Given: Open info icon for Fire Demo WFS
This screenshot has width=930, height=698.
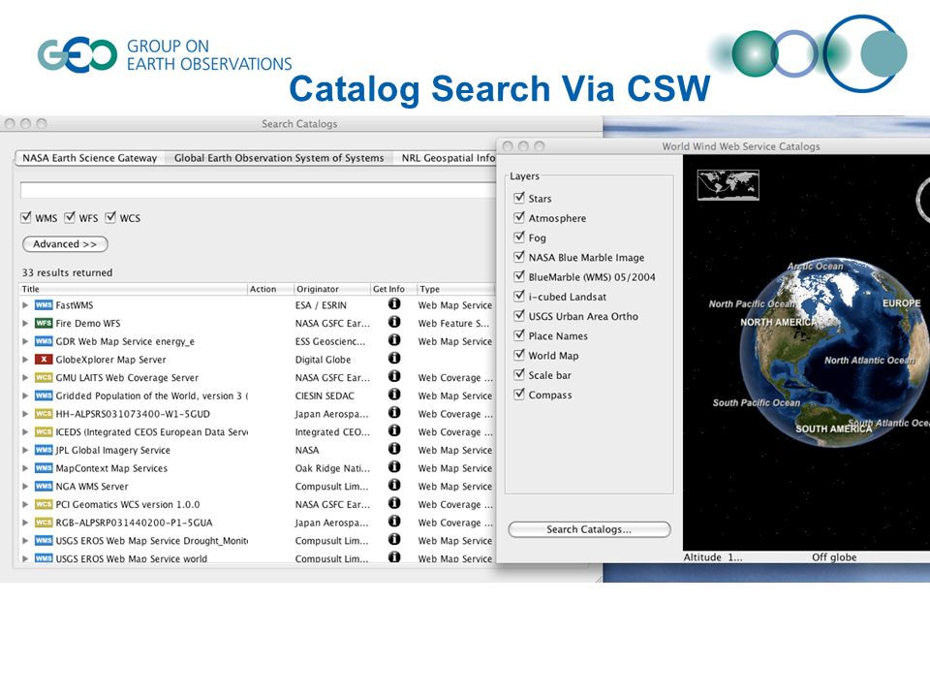Looking at the screenshot, I should pos(394,322).
